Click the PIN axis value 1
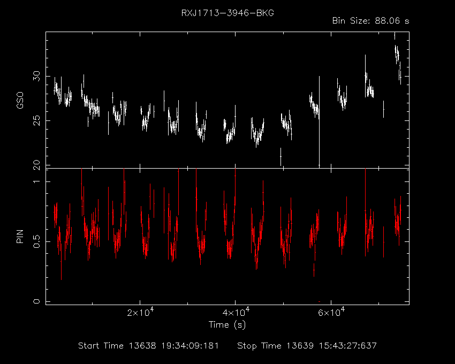This screenshot has width=455, height=364. (x=36, y=181)
